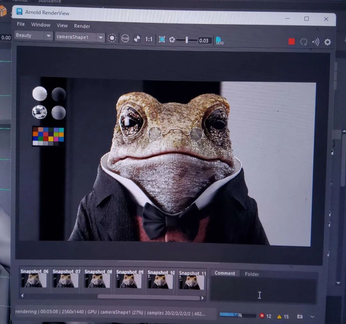
Task: Open the Render menu
Action: pos(82,26)
